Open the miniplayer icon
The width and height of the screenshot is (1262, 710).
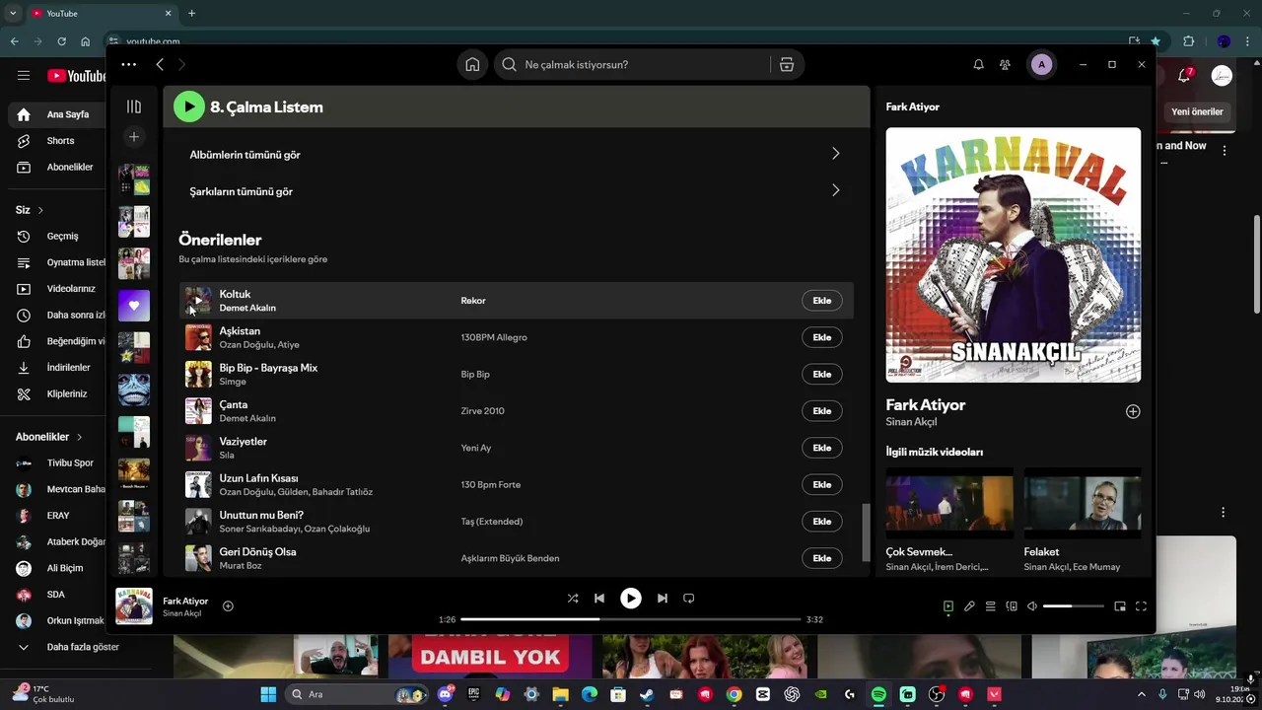coord(1120,606)
